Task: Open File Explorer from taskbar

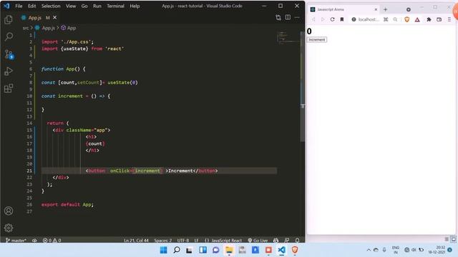Action: coord(229,250)
